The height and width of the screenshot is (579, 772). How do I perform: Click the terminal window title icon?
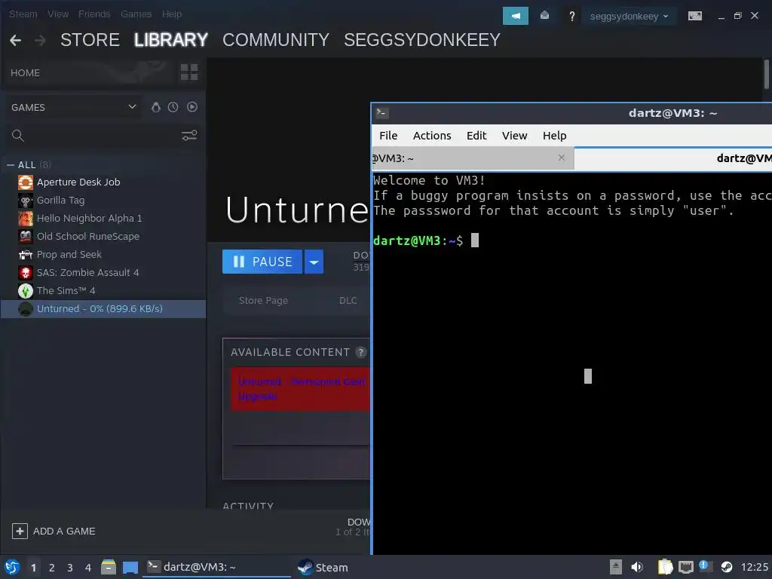point(382,113)
